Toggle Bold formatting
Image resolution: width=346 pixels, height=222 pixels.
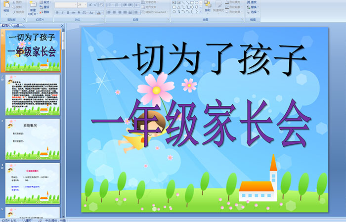[57, 12]
